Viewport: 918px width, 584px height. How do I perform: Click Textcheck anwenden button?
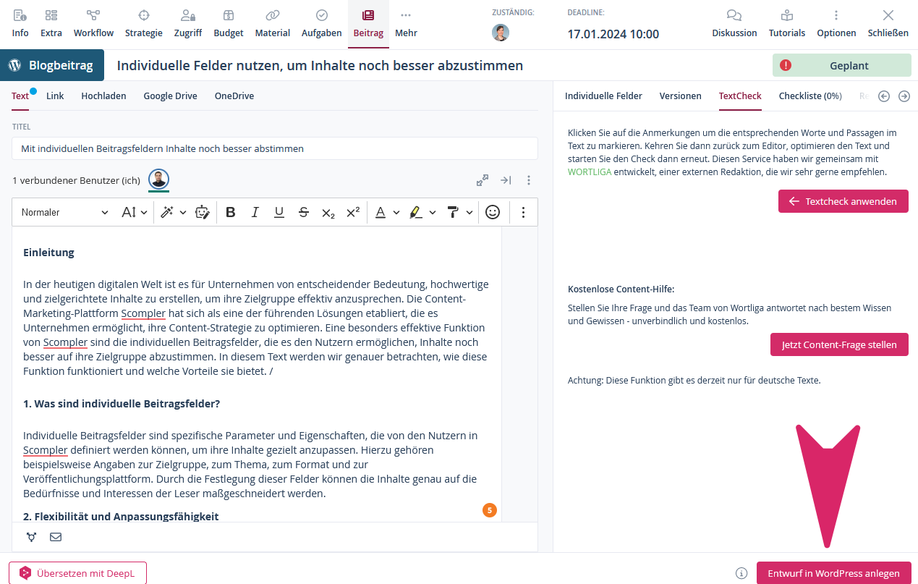point(843,201)
